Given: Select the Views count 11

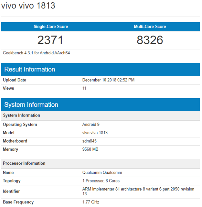Looking at the screenshot, I should point(84,88).
